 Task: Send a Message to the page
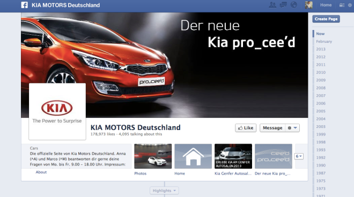(x=272, y=128)
